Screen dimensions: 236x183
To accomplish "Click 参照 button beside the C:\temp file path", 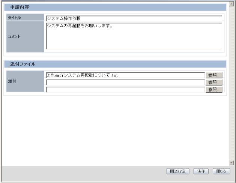I will point(214,75).
